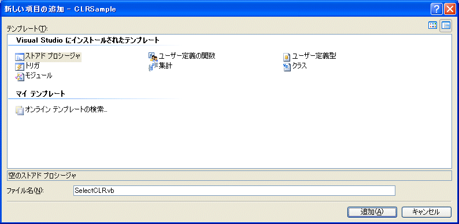Click the 集計 label text
The height and width of the screenshot is (224, 459).
coord(165,66)
